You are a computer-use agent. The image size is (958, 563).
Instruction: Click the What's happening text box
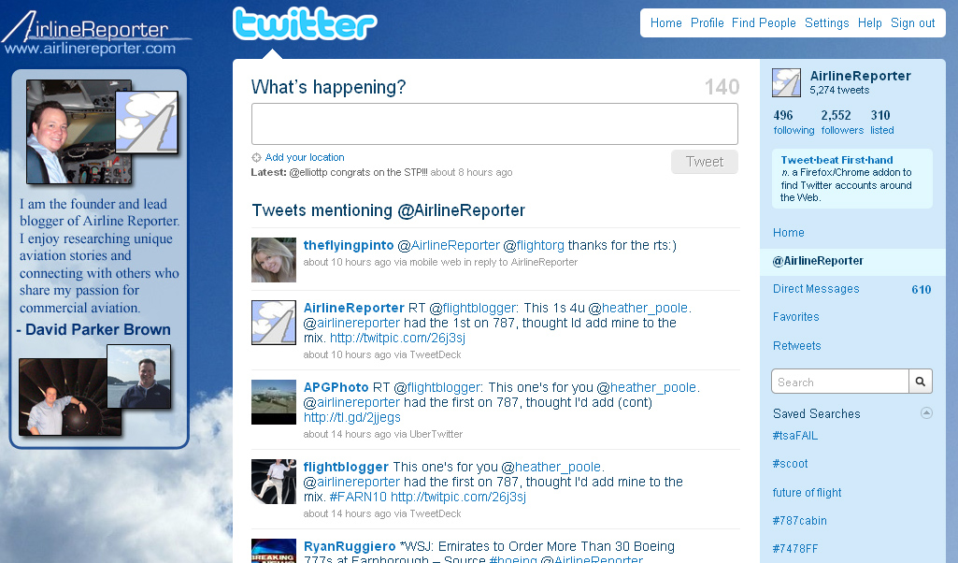tap(494, 124)
